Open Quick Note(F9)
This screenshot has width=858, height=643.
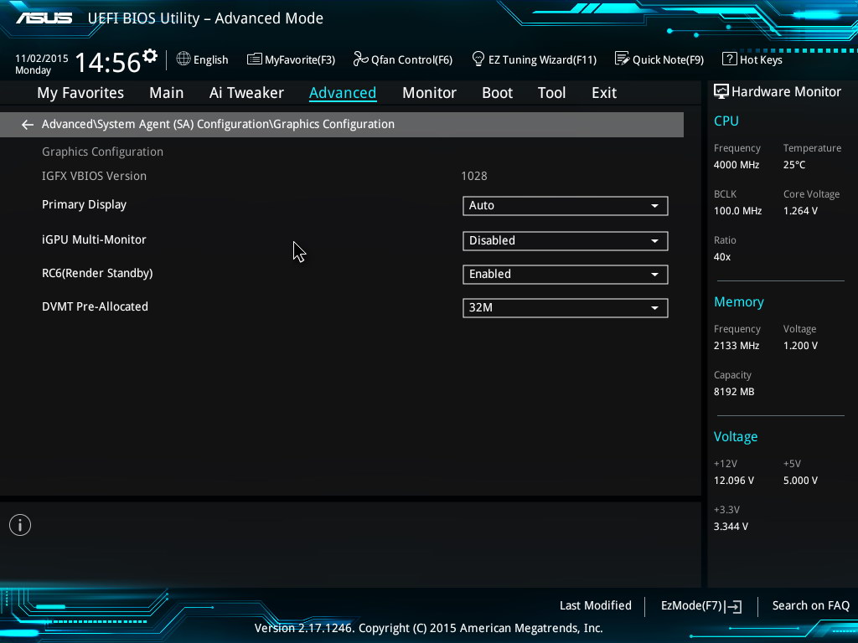pos(659,59)
